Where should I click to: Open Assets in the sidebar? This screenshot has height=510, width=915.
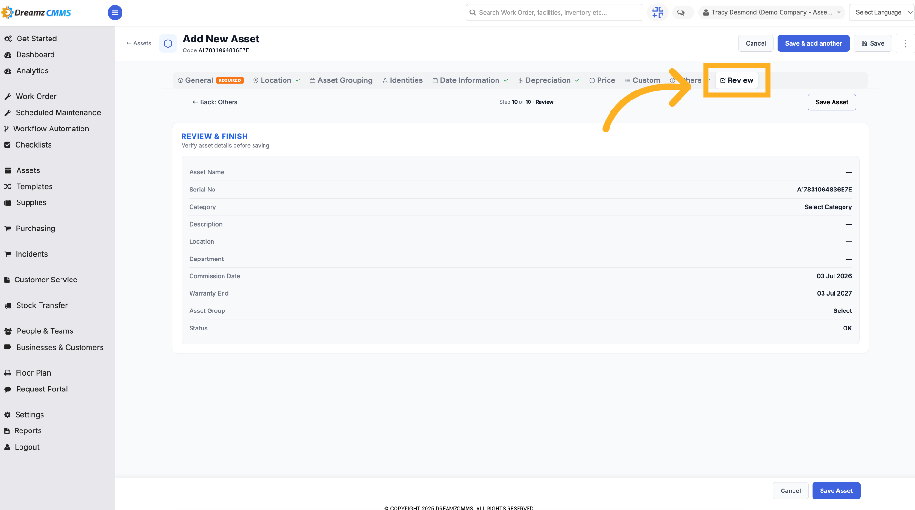pyautogui.click(x=22, y=170)
